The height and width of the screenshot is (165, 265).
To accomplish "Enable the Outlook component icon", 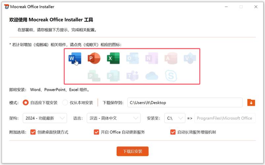I will tap(133, 58).
